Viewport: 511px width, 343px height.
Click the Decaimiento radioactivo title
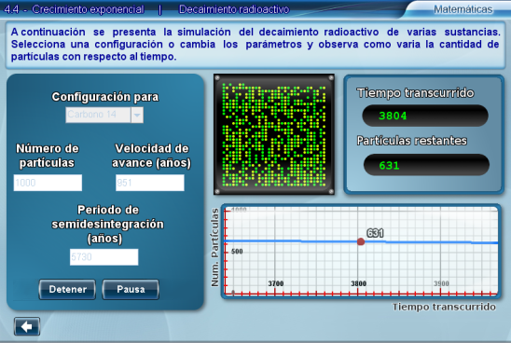234,9
